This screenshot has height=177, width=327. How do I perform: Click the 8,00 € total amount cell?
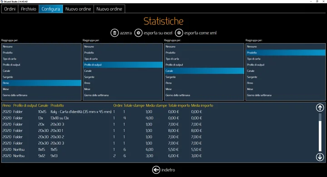click(173, 131)
